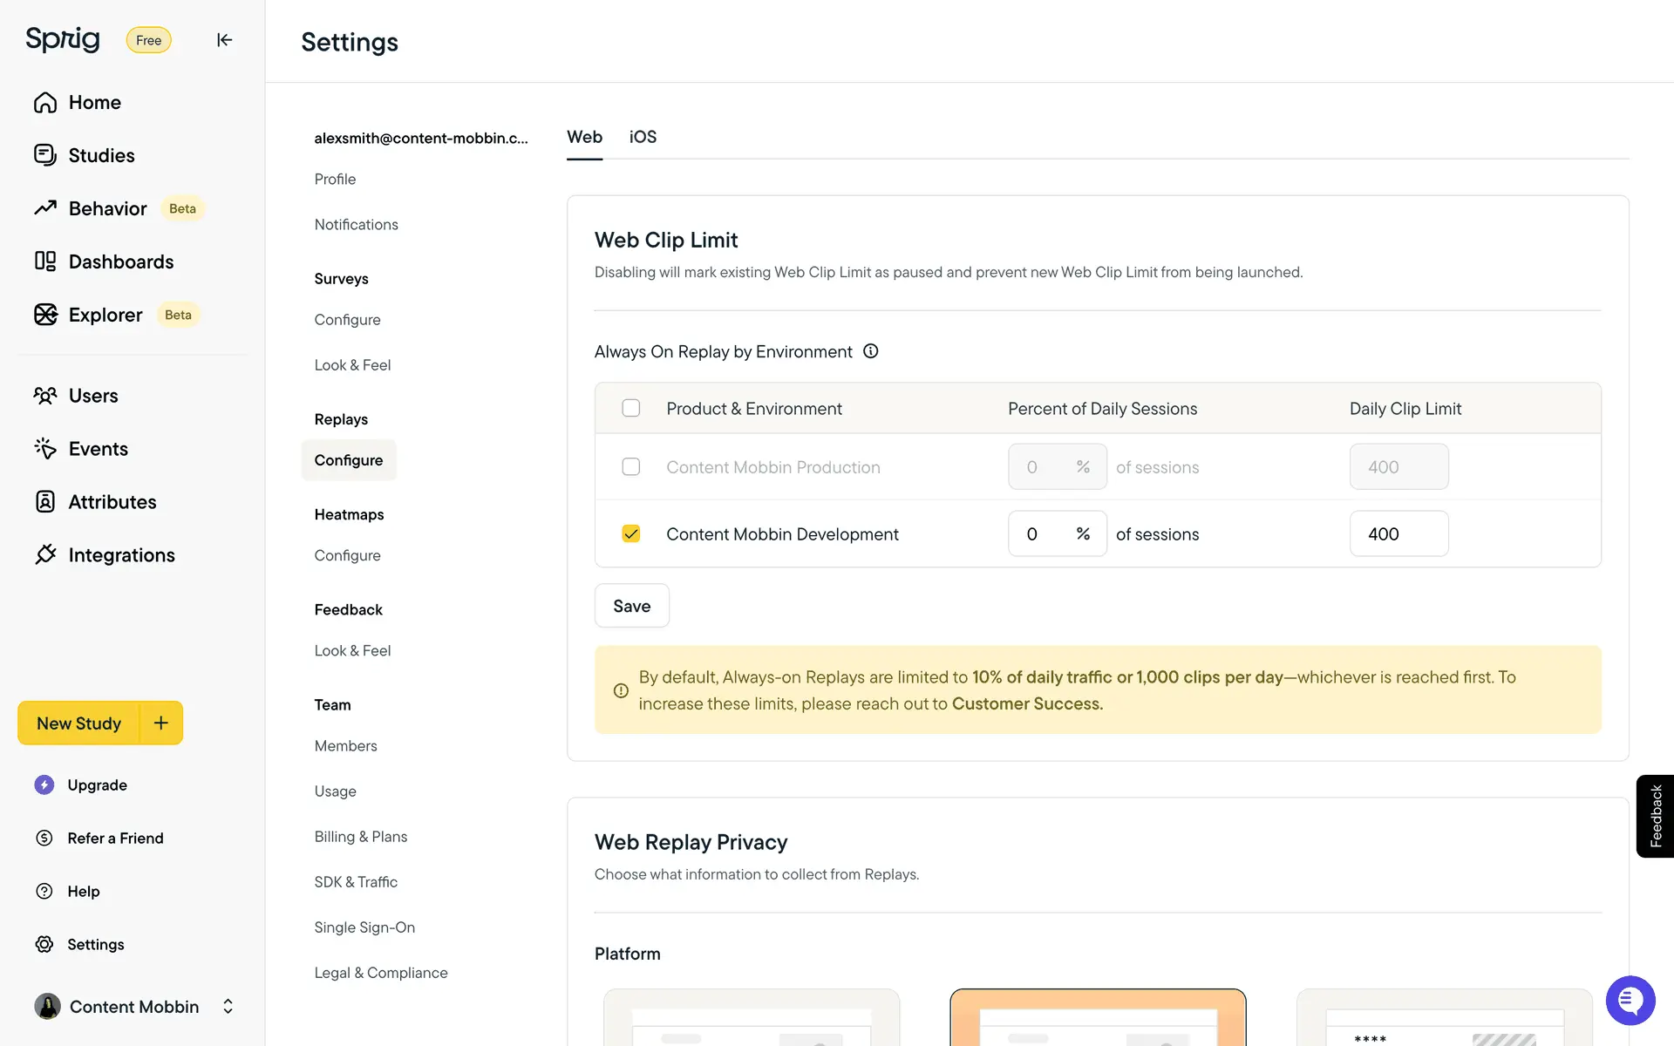Open the Explorer section
The width and height of the screenshot is (1674, 1046).
tap(105, 315)
